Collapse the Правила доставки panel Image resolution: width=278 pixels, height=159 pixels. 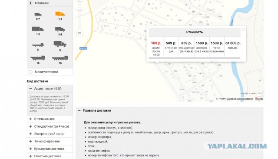tap(79, 110)
